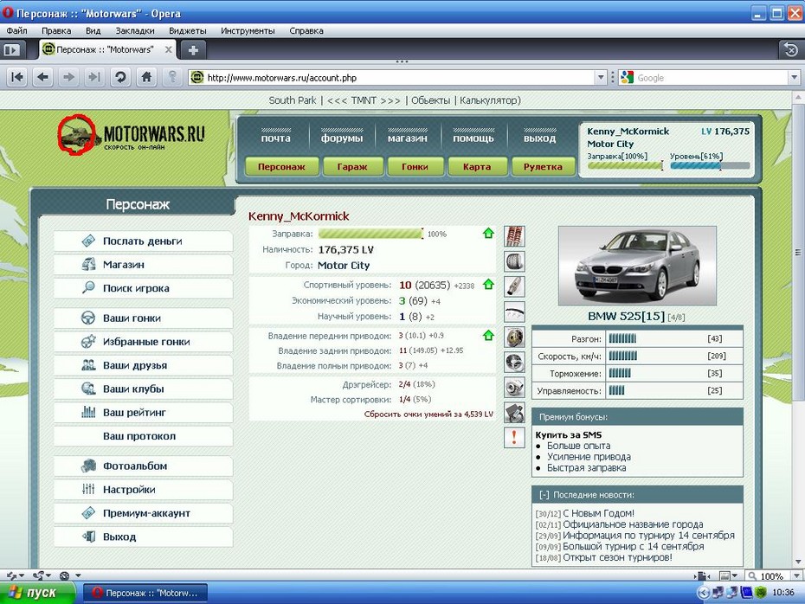This screenshot has height=604, width=805.
Task: Open the Файл menu
Action: tap(17, 31)
